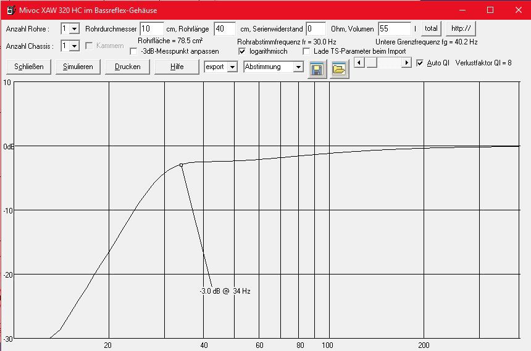
Task: Expand the export dropdown
Action: [x=232, y=67]
